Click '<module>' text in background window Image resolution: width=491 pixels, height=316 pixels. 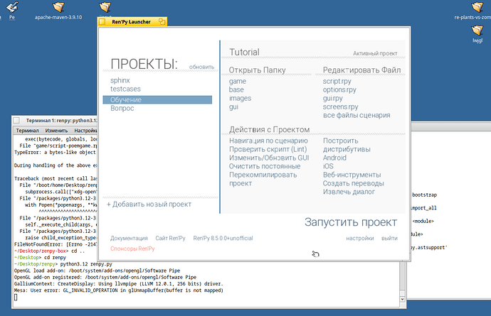423,221
